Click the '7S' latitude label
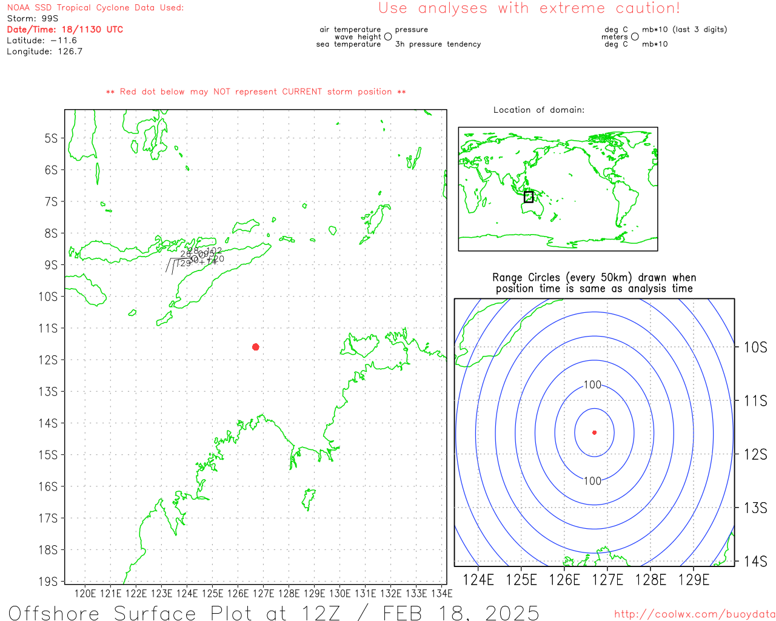Viewport: 776px width, 621px height. click(x=51, y=201)
